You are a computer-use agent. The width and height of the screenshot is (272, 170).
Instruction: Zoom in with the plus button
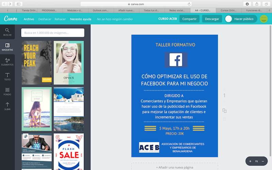pos(250,161)
